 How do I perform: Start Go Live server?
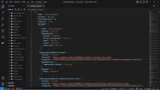click(139, 88)
